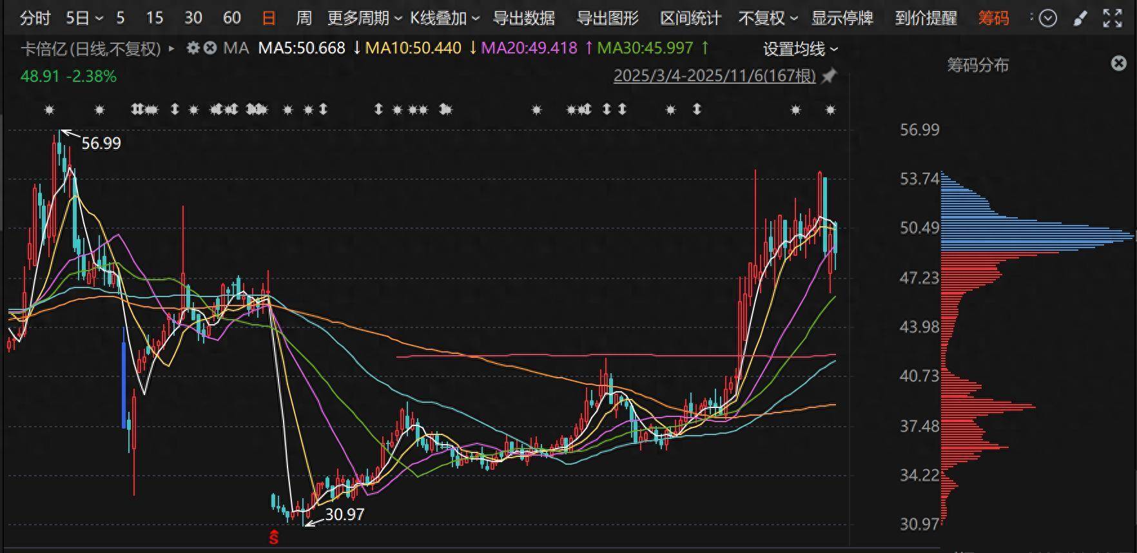The image size is (1137, 553).
Task: Click the red S marker below the chart
Action: click(x=274, y=537)
